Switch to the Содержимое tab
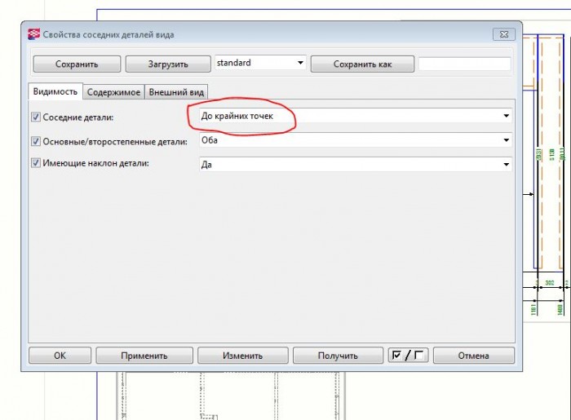571x420 pixels. 113,92
